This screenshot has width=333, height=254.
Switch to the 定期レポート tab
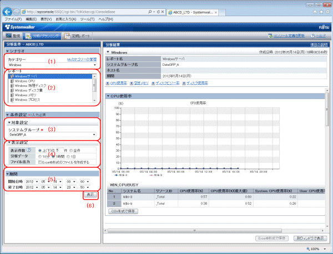coord(75,36)
